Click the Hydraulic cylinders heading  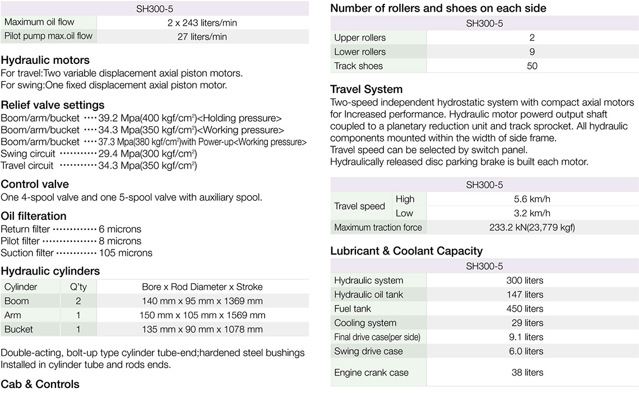pyautogui.click(x=50, y=271)
